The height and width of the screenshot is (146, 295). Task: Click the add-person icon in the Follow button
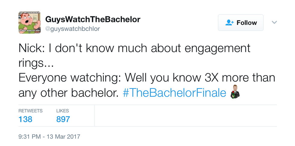tap(230, 23)
